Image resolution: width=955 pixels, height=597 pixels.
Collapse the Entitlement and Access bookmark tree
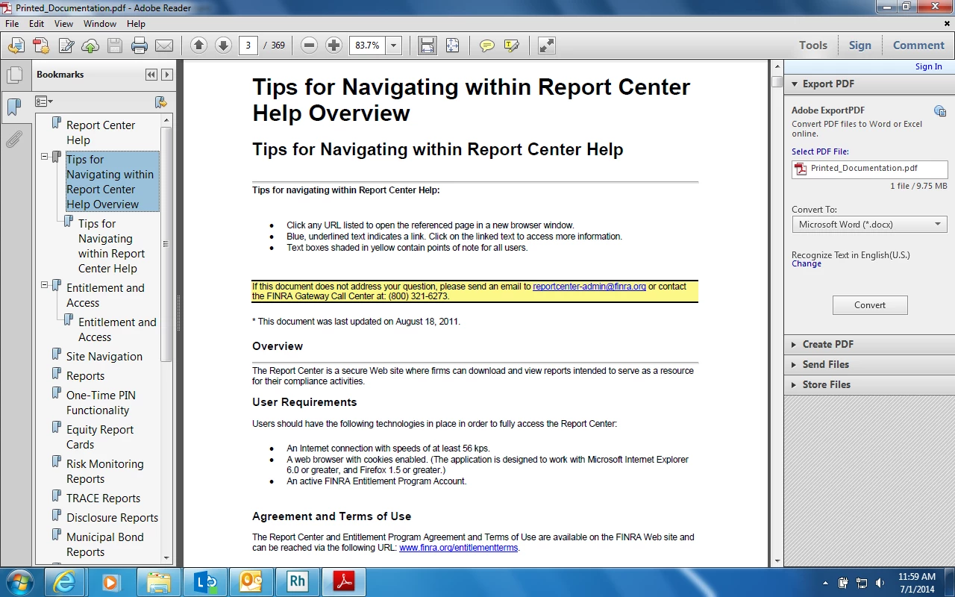(45, 285)
